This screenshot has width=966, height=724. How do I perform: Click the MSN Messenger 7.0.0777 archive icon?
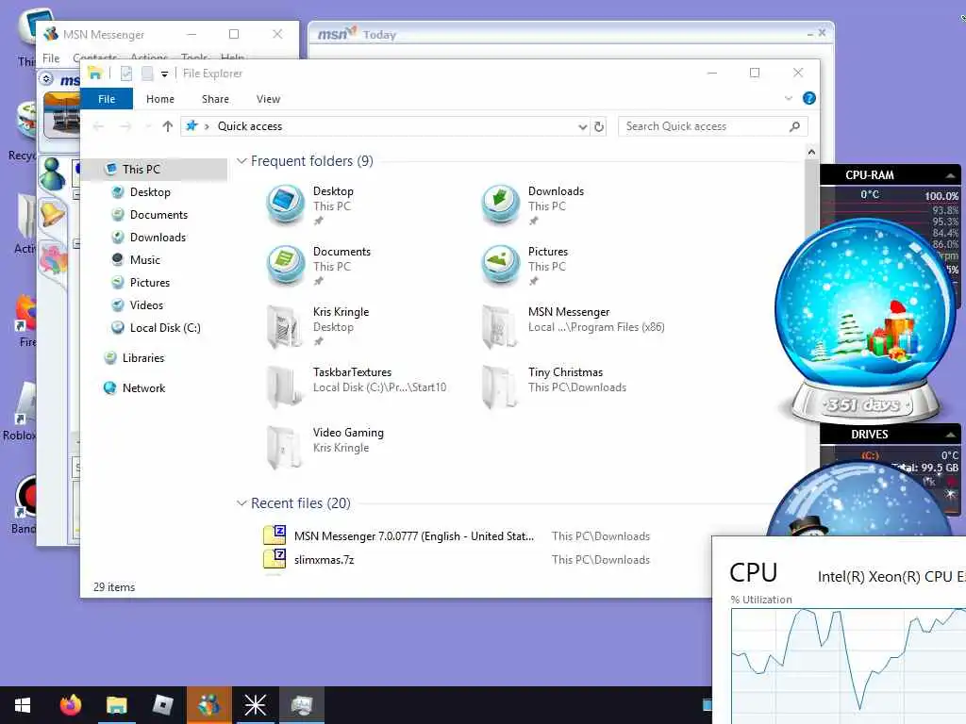click(x=275, y=535)
